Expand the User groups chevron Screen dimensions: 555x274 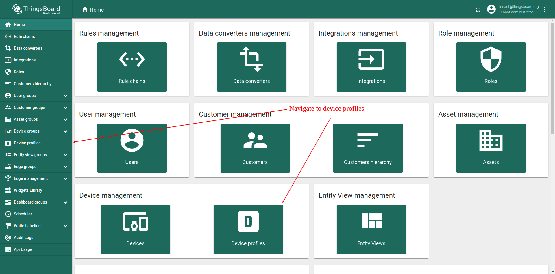coord(66,96)
